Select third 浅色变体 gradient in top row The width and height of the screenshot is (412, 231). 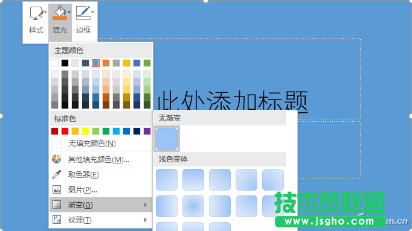(220, 180)
